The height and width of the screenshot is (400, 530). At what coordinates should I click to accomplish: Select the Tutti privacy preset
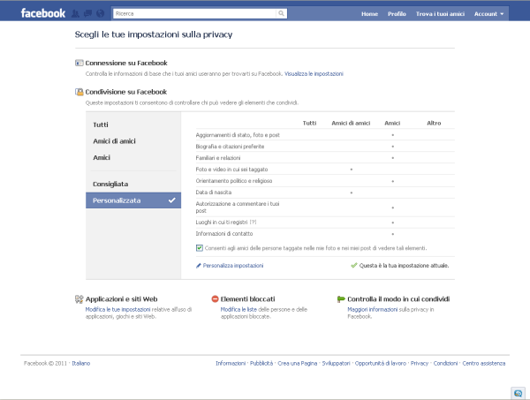(133, 125)
